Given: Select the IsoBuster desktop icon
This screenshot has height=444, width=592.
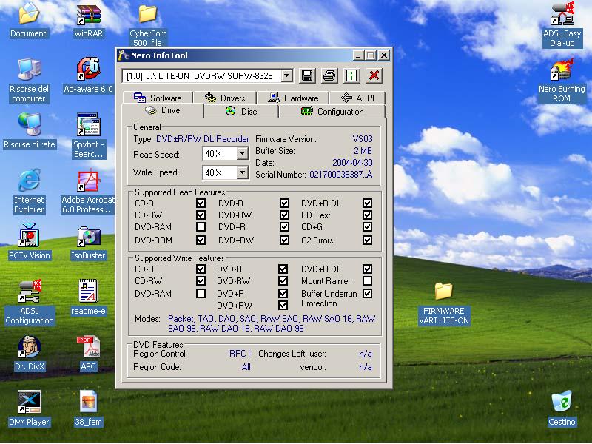Looking at the screenshot, I should coord(88,243).
